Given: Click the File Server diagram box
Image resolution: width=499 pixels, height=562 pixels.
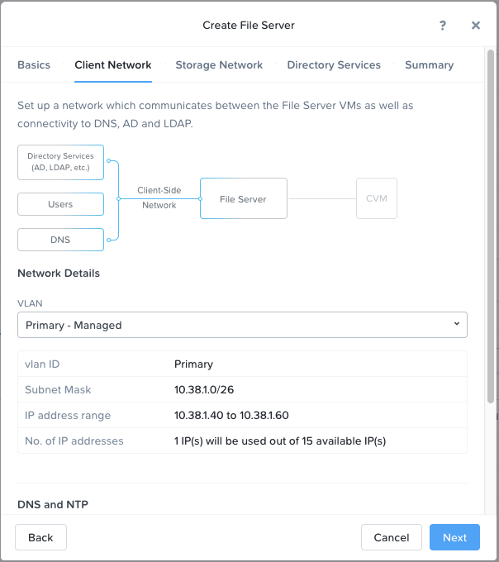Looking at the screenshot, I should click(x=244, y=198).
